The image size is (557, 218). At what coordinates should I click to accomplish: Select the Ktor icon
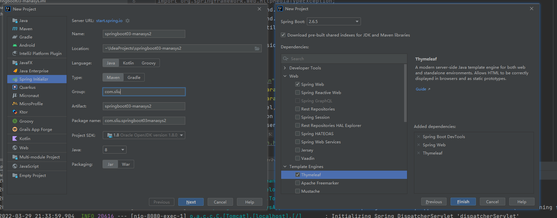(x=15, y=112)
